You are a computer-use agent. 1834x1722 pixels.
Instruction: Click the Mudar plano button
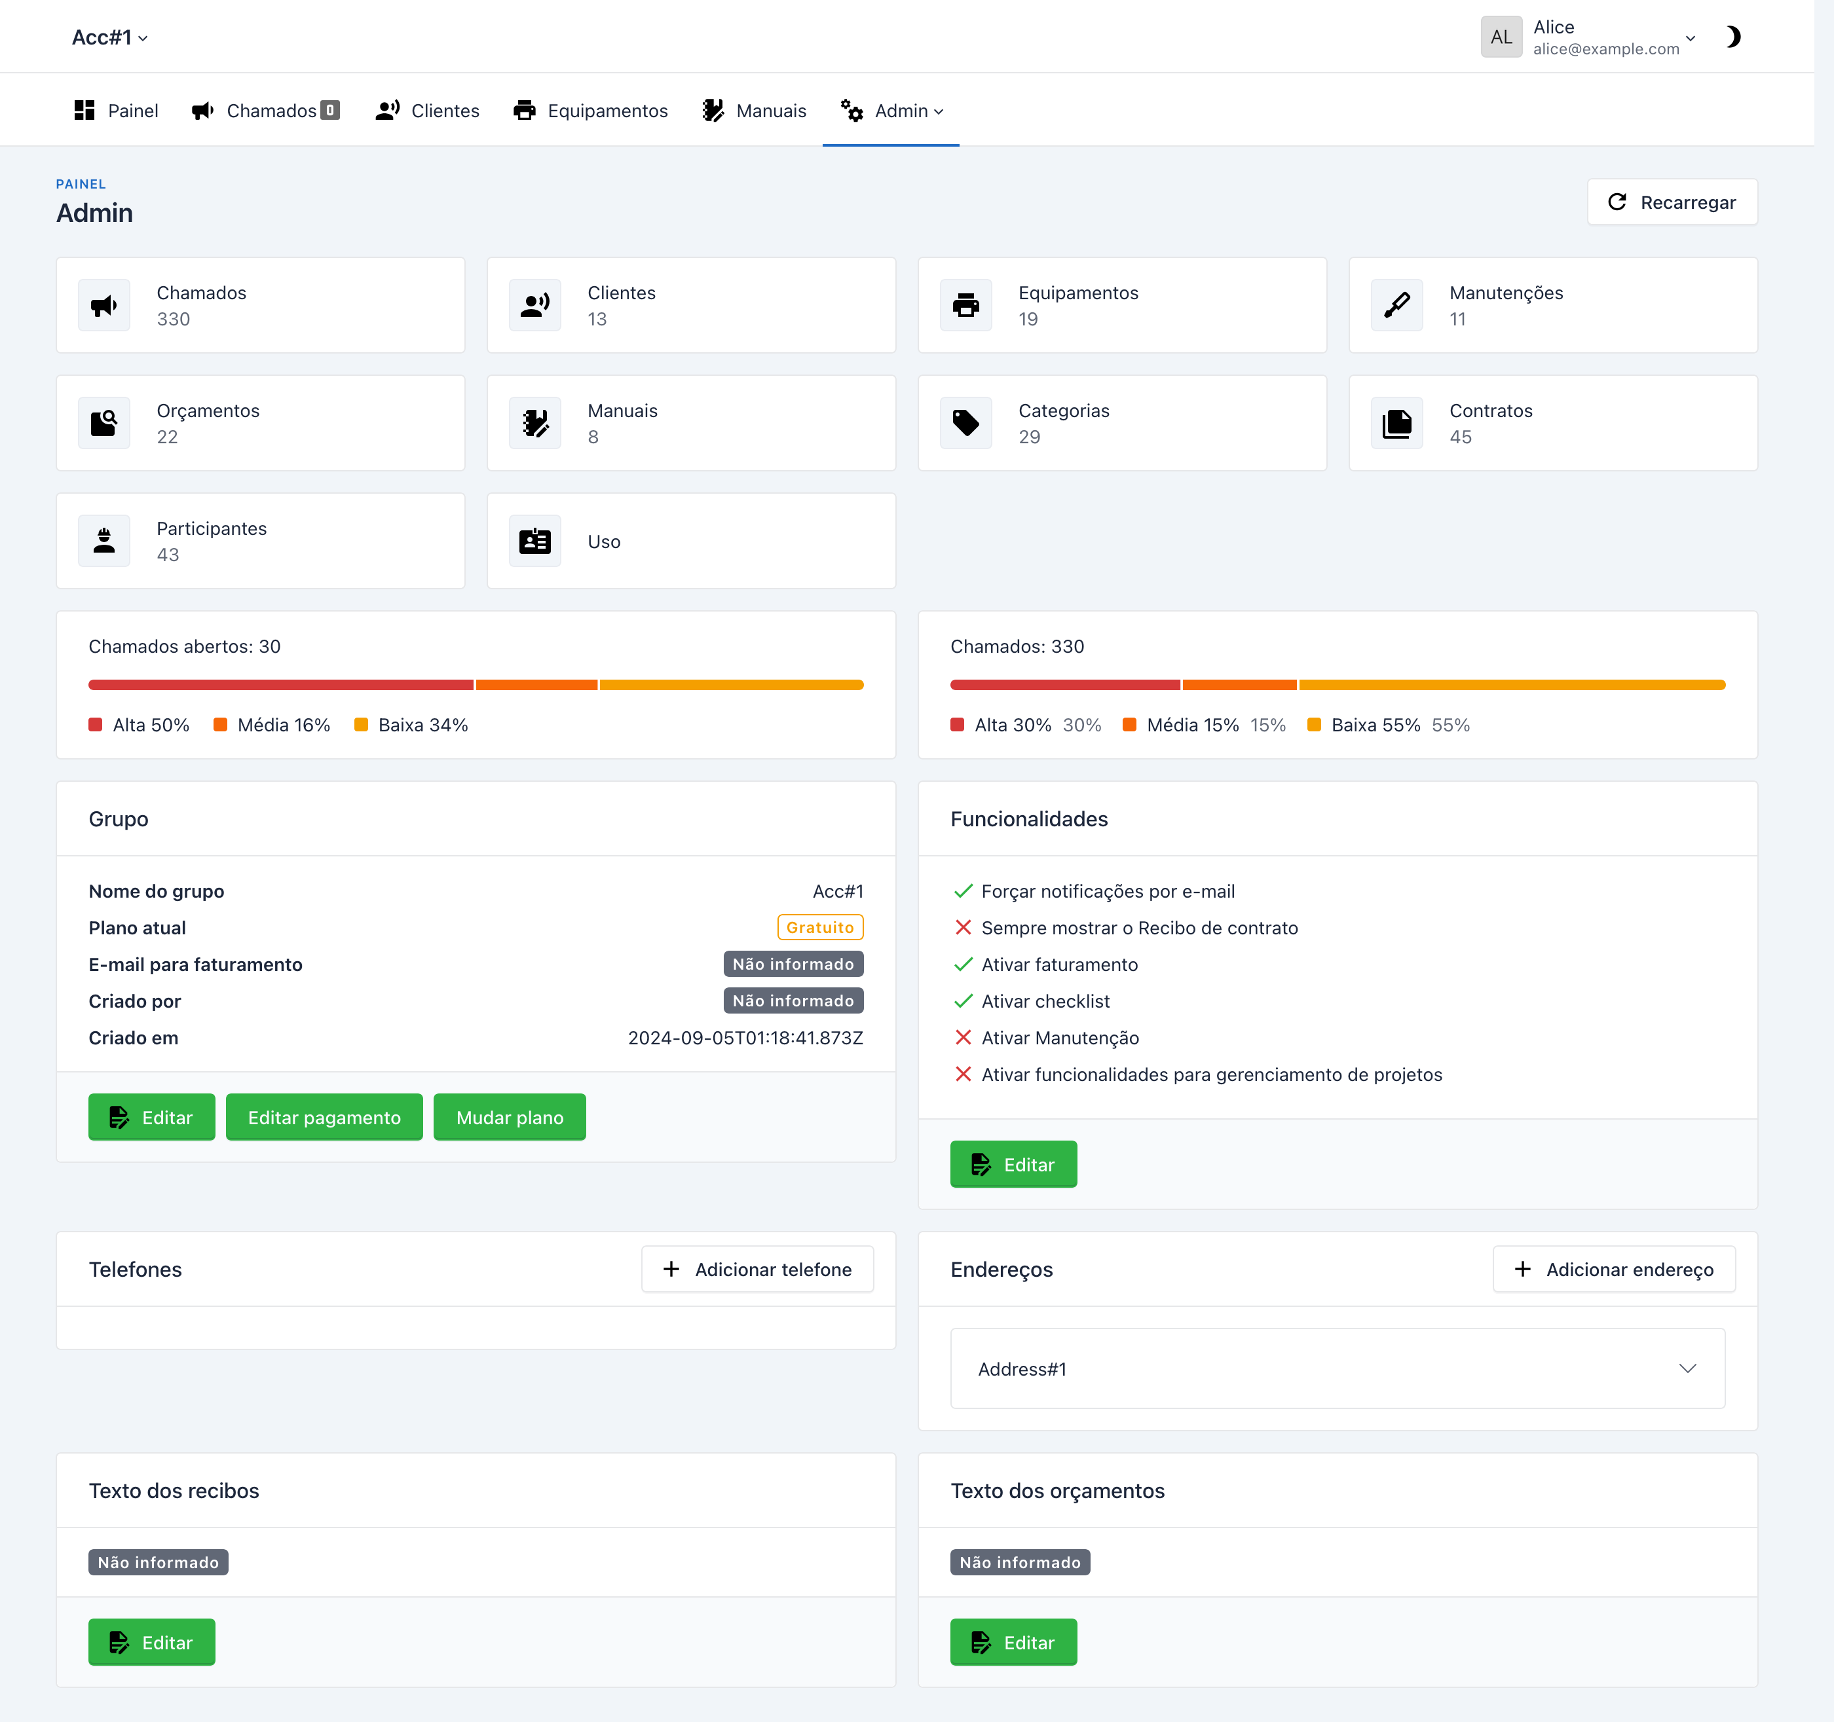(509, 1118)
